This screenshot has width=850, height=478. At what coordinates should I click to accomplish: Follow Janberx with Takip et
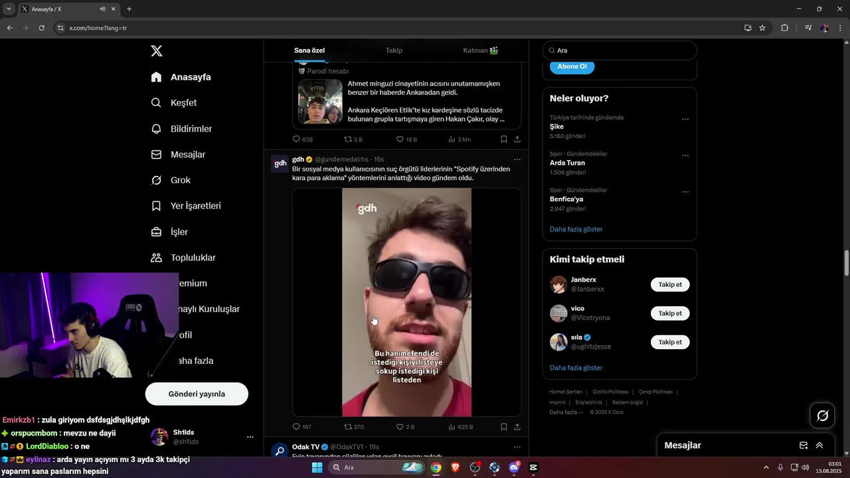pos(670,285)
